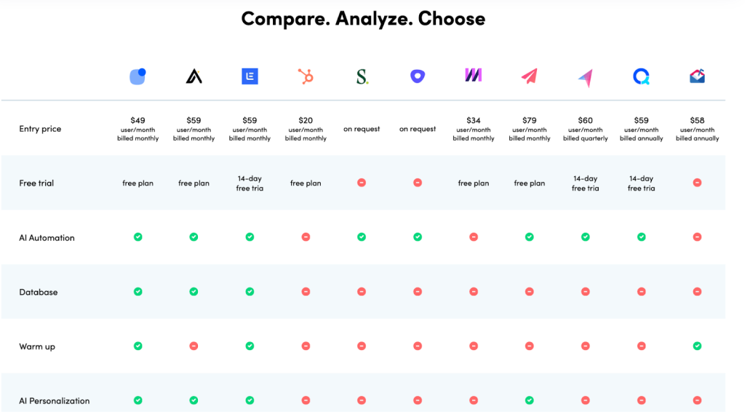Click the envelope mailbox logo at far right
The image size is (745, 412).
pos(697,76)
